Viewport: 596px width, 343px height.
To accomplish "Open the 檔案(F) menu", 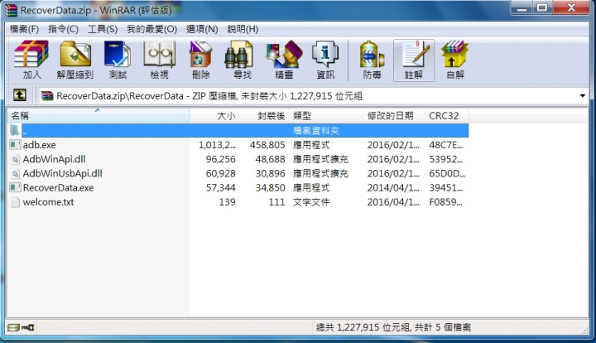I will pyautogui.click(x=24, y=29).
